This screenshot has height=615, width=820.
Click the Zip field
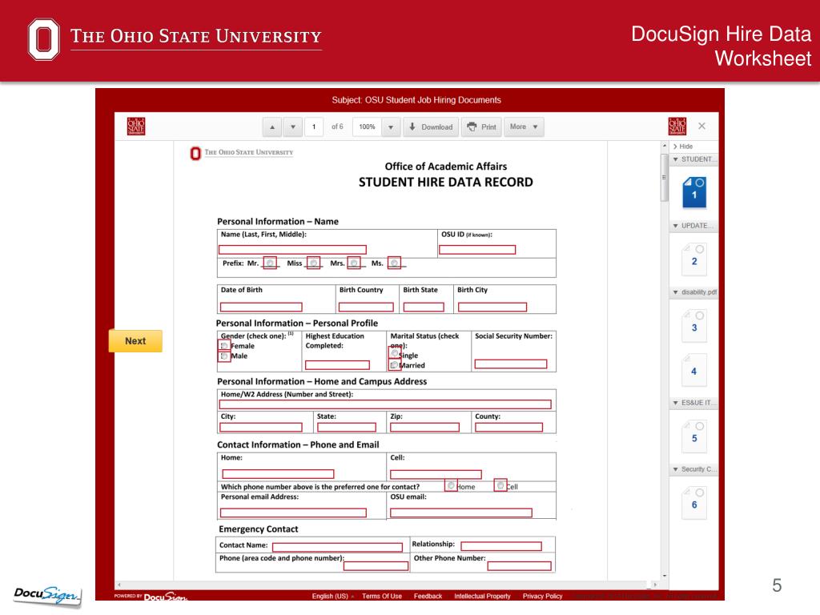coord(424,428)
